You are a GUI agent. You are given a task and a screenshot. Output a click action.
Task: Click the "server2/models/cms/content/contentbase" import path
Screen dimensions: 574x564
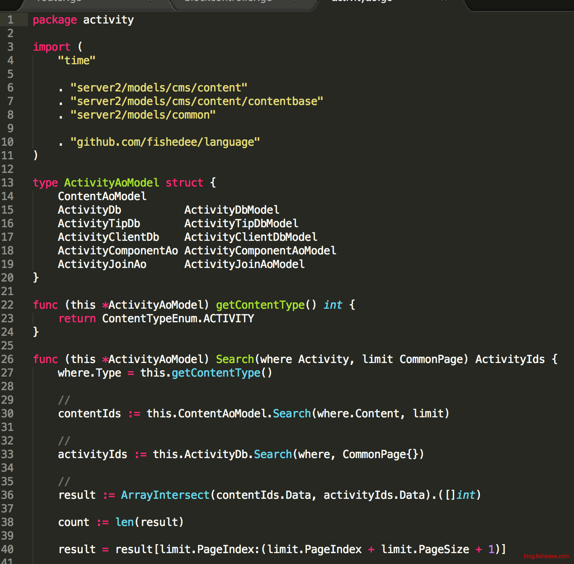coord(197,101)
